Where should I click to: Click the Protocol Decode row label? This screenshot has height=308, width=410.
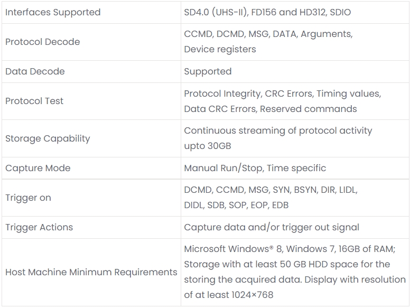(x=43, y=42)
